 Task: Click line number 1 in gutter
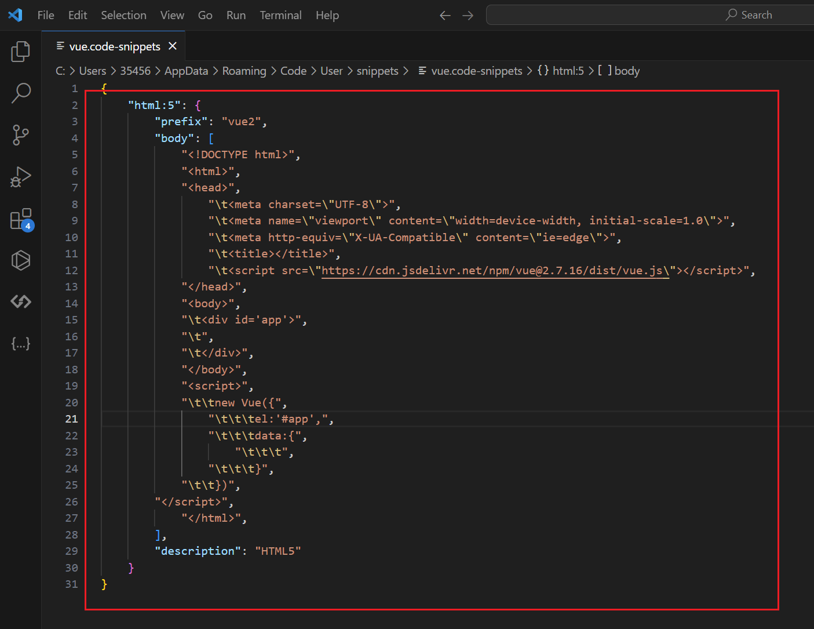pos(75,88)
